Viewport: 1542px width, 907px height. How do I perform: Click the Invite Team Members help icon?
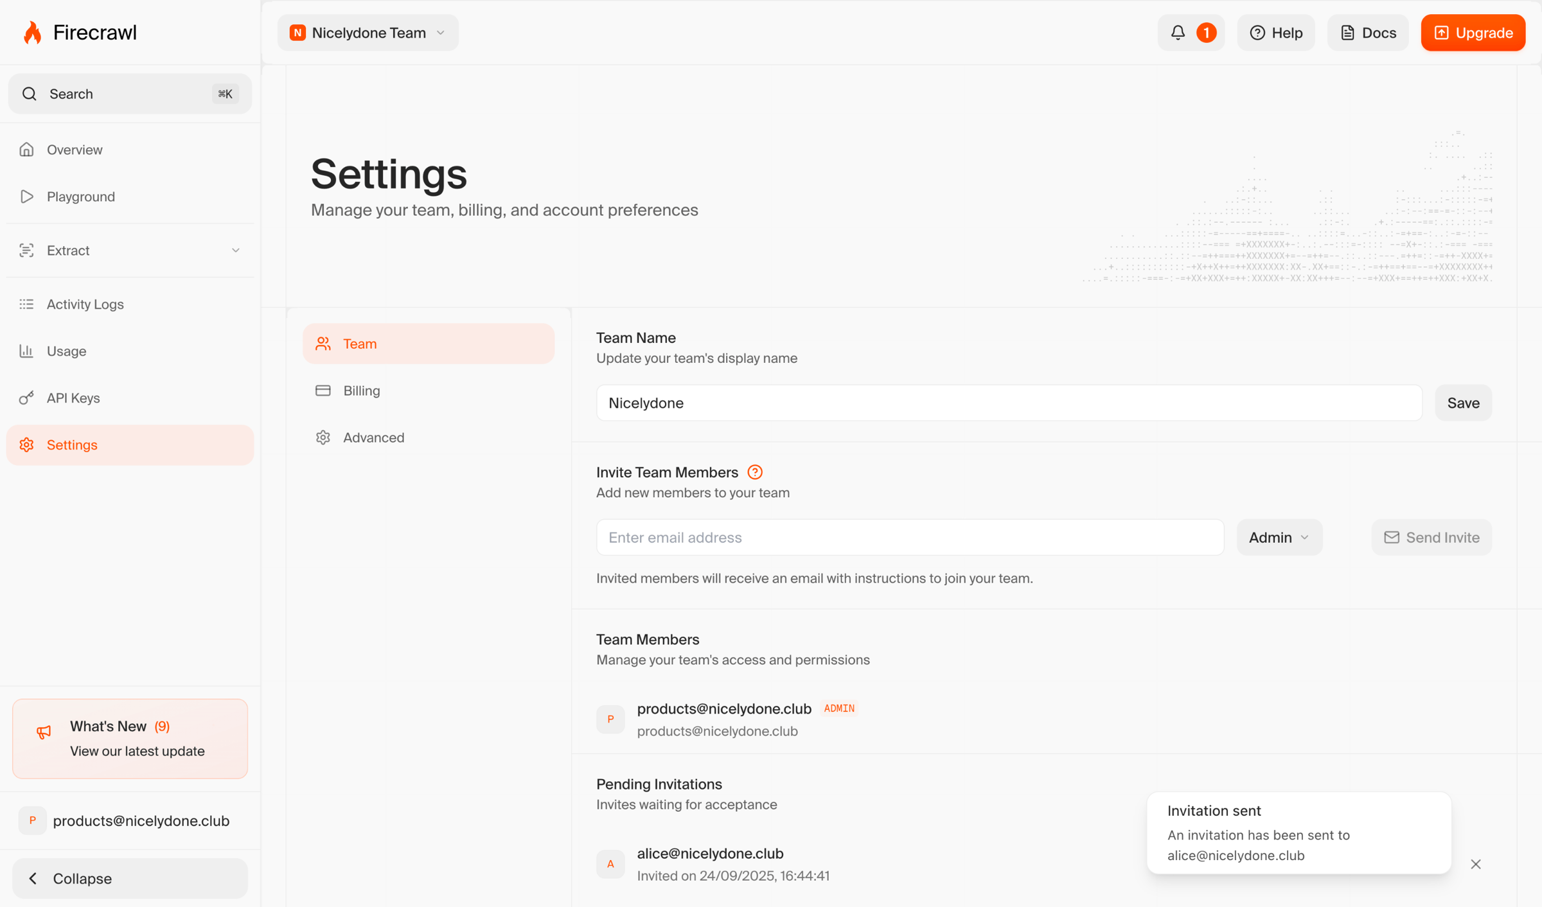tap(755, 472)
